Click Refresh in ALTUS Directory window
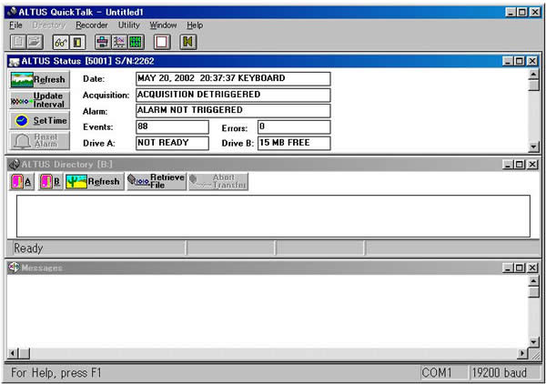The image size is (546, 384). click(x=94, y=181)
